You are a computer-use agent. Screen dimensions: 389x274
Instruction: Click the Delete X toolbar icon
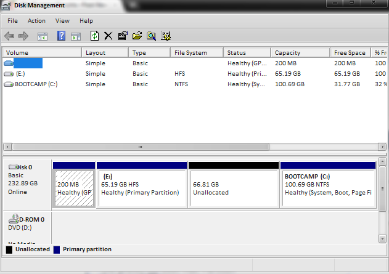pyautogui.click(x=108, y=36)
